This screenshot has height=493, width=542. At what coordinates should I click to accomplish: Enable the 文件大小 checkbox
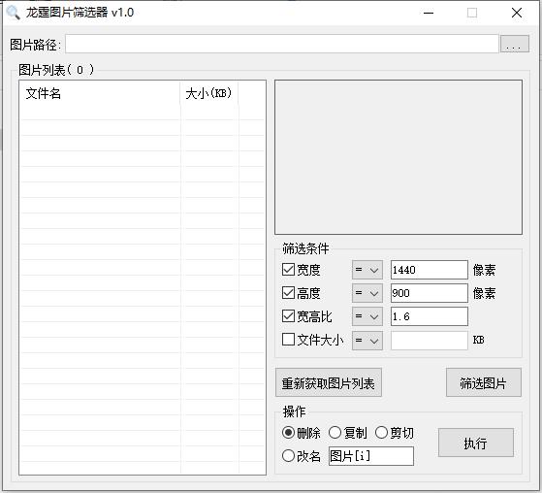tap(288, 340)
